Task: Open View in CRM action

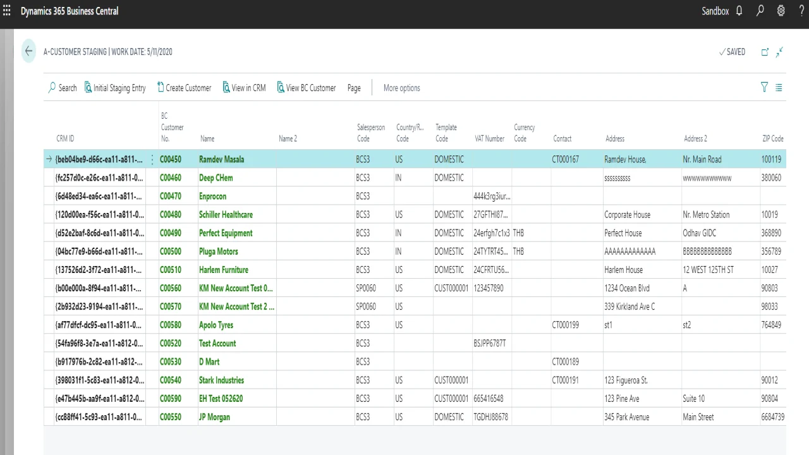Action: pos(244,88)
